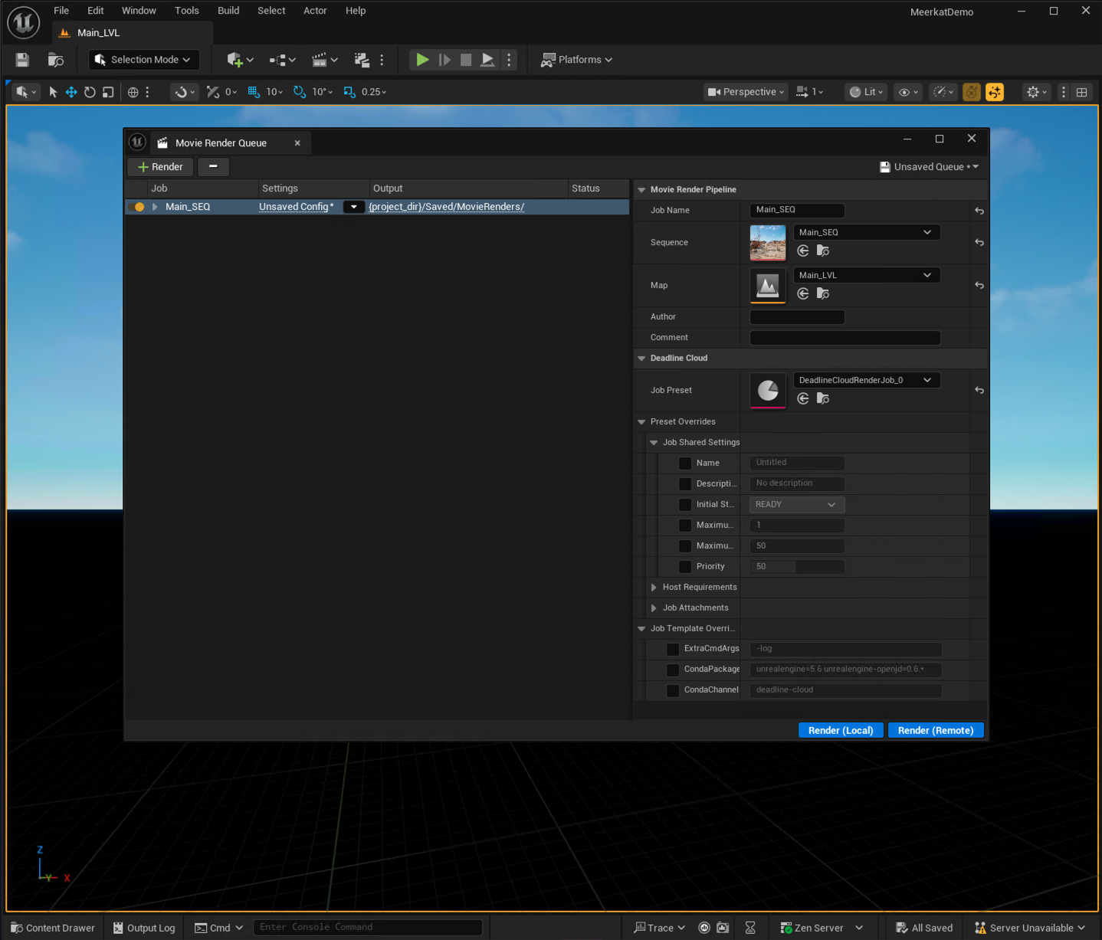1102x940 pixels.
Task: Browse to Main_SEQ asset via folder-magnifier icon
Action: click(x=822, y=250)
